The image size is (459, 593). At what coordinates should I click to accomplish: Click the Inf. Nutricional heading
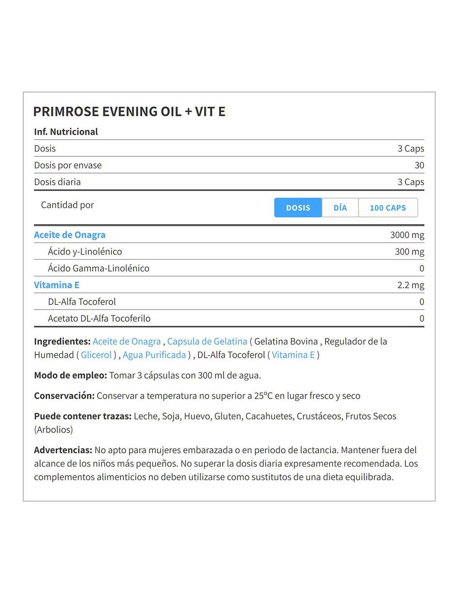(66, 132)
